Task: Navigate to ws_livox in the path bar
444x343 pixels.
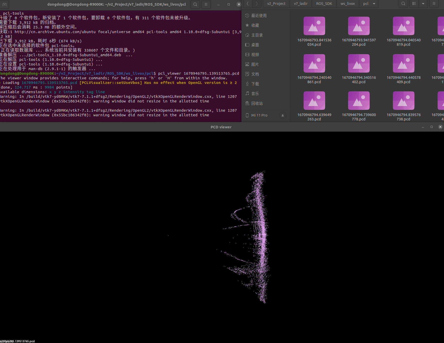Action: (x=348, y=4)
